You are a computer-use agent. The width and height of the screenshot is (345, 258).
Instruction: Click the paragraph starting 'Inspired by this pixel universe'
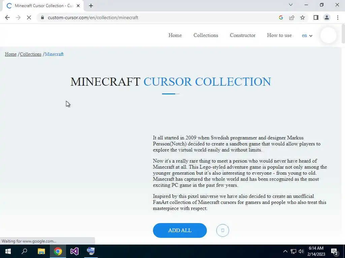(x=240, y=202)
